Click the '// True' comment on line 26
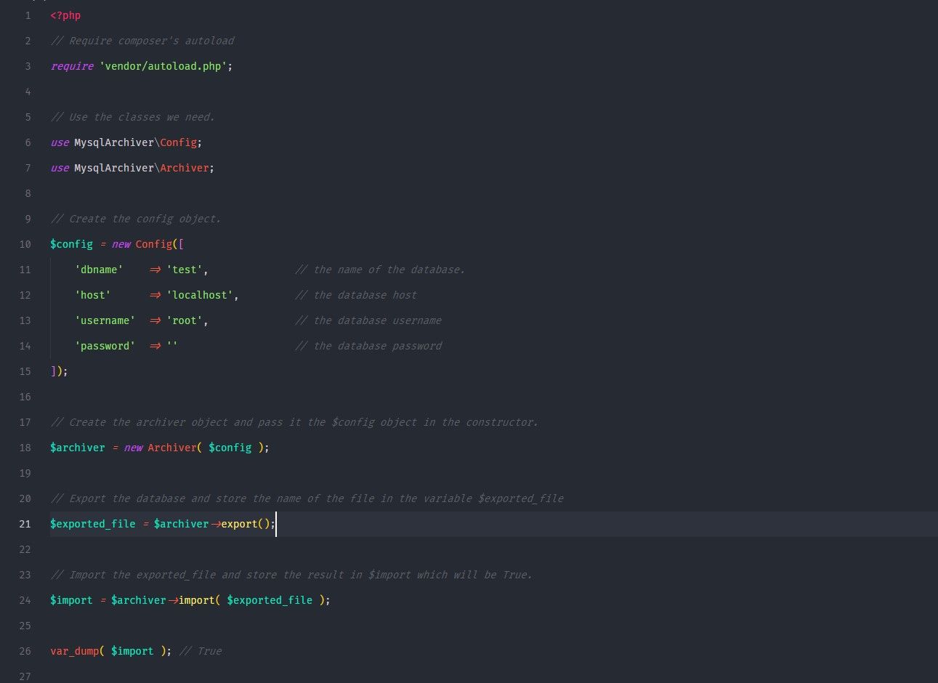 pos(201,651)
